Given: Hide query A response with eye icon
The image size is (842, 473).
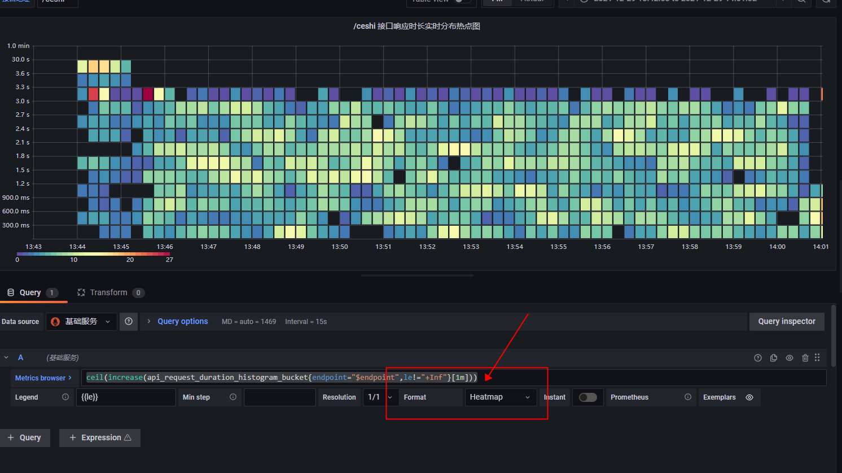Looking at the screenshot, I should [x=789, y=357].
